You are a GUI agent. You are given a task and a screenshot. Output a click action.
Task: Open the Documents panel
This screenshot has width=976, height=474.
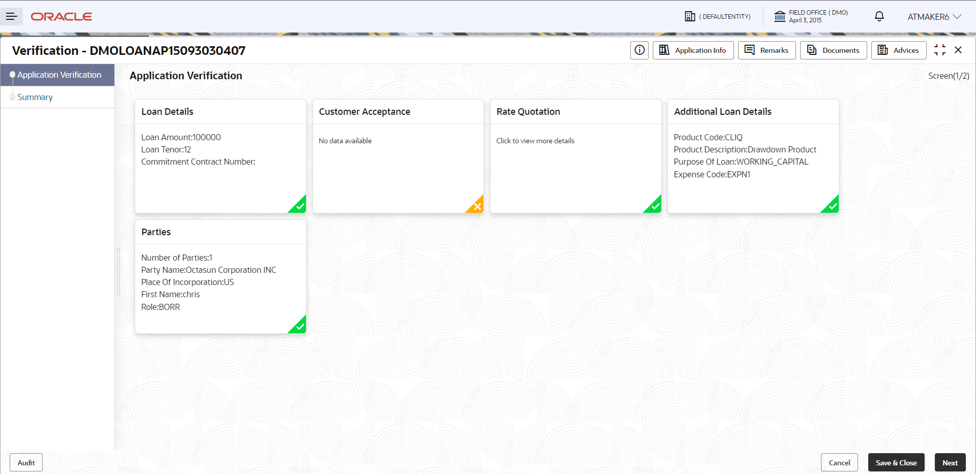point(833,50)
